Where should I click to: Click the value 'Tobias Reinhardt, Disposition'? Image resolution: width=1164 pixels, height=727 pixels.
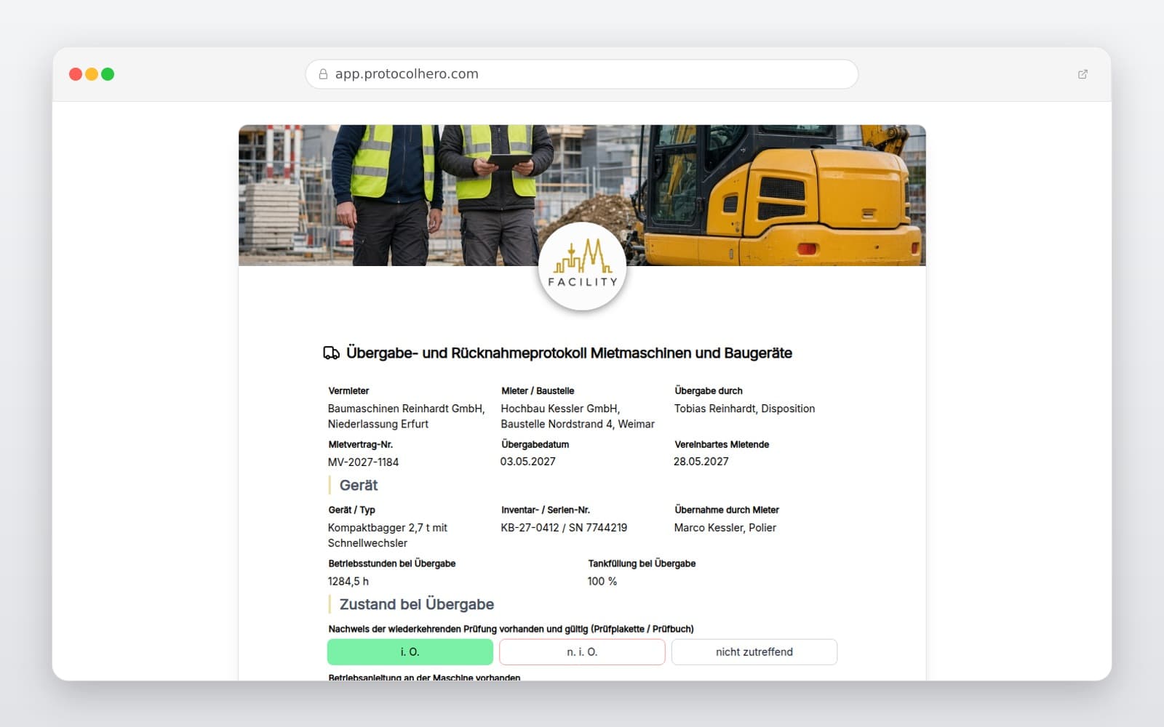(744, 409)
